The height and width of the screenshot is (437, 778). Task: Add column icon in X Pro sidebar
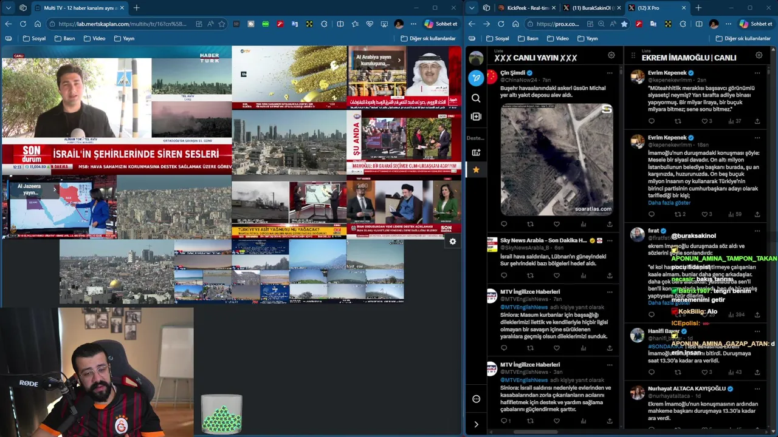(x=476, y=117)
